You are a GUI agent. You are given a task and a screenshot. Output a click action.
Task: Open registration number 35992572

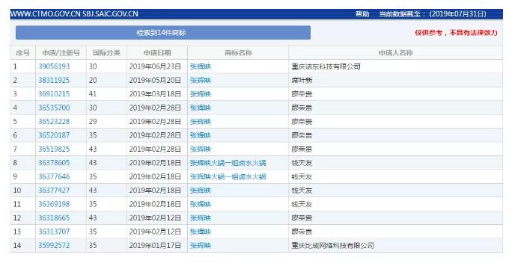point(54,245)
